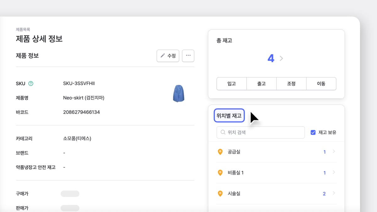Viewport: 377px width, 212px height.
Task: Toggle the 재고 보유 checkbox
Action: click(x=313, y=133)
